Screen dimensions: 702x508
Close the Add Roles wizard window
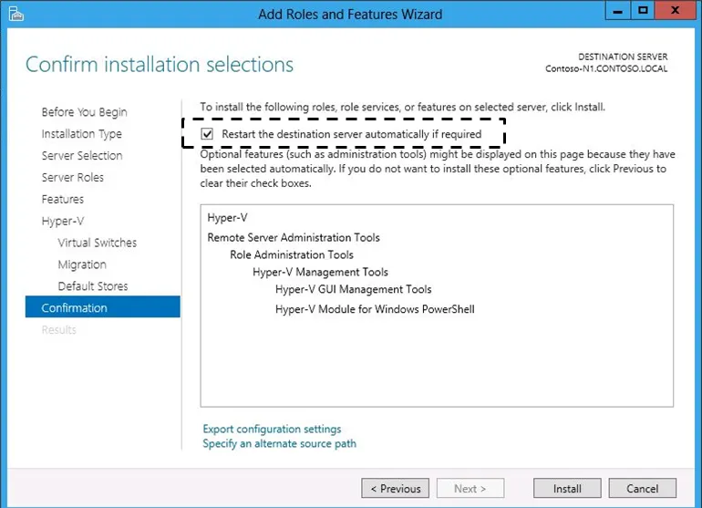(x=676, y=10)
